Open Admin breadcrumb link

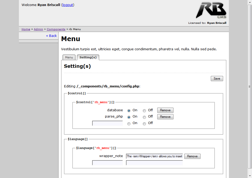click(x=38, y=29)
